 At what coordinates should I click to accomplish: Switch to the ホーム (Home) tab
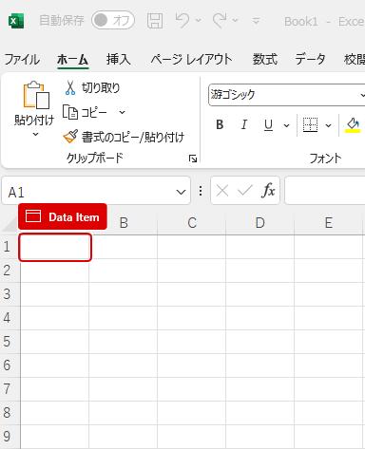(x=73, y=59)
